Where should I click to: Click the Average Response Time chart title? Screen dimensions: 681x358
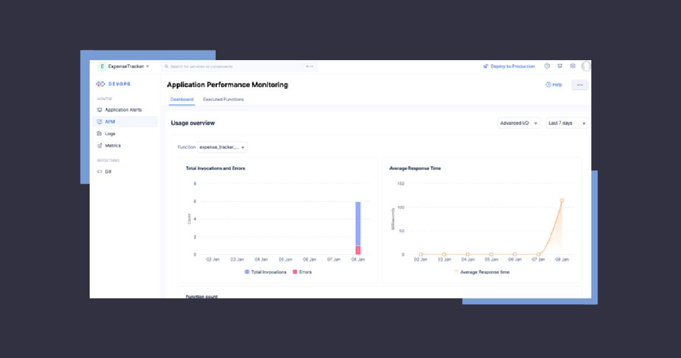point(415,169)
